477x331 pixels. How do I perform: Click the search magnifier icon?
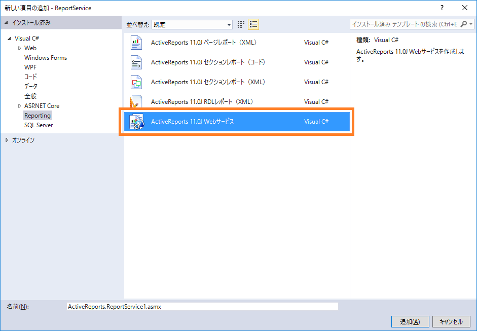[x=463, y=24]
